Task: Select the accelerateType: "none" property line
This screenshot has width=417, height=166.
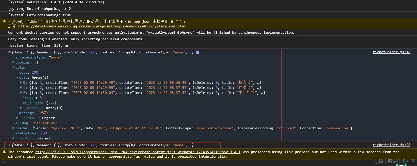Action: click(x=38, y=57)
